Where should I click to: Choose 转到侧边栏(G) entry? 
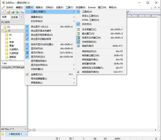(x=101, y=51)
